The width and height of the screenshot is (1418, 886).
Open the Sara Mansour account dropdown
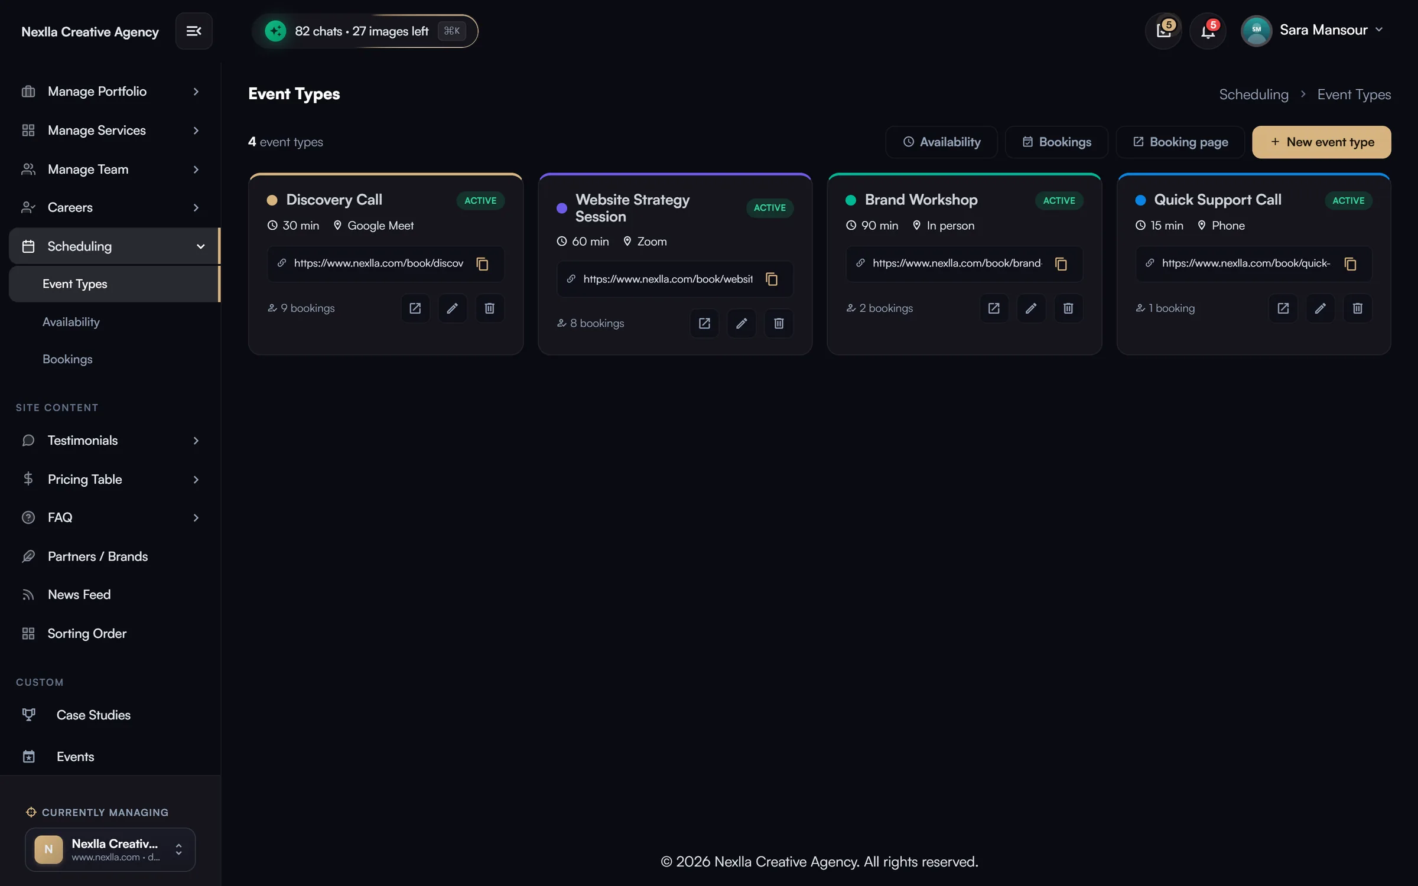[1312, 31]
